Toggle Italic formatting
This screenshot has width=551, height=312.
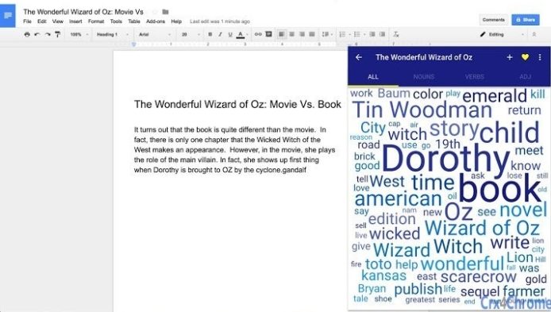click(x=221, y=34)
